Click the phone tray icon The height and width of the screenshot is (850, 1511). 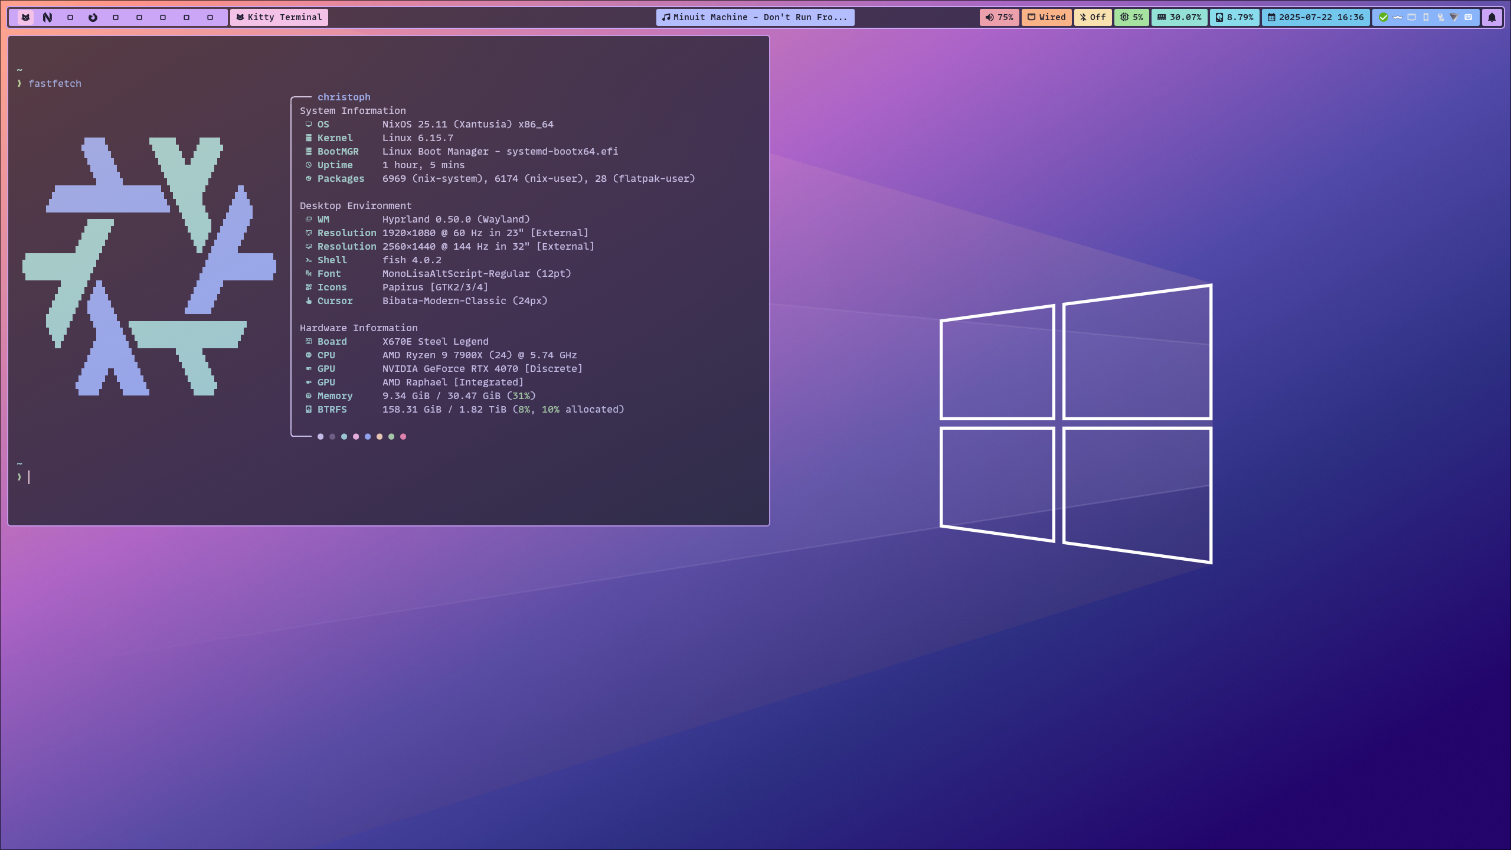pyautogui.click(x=1426, y=17)
